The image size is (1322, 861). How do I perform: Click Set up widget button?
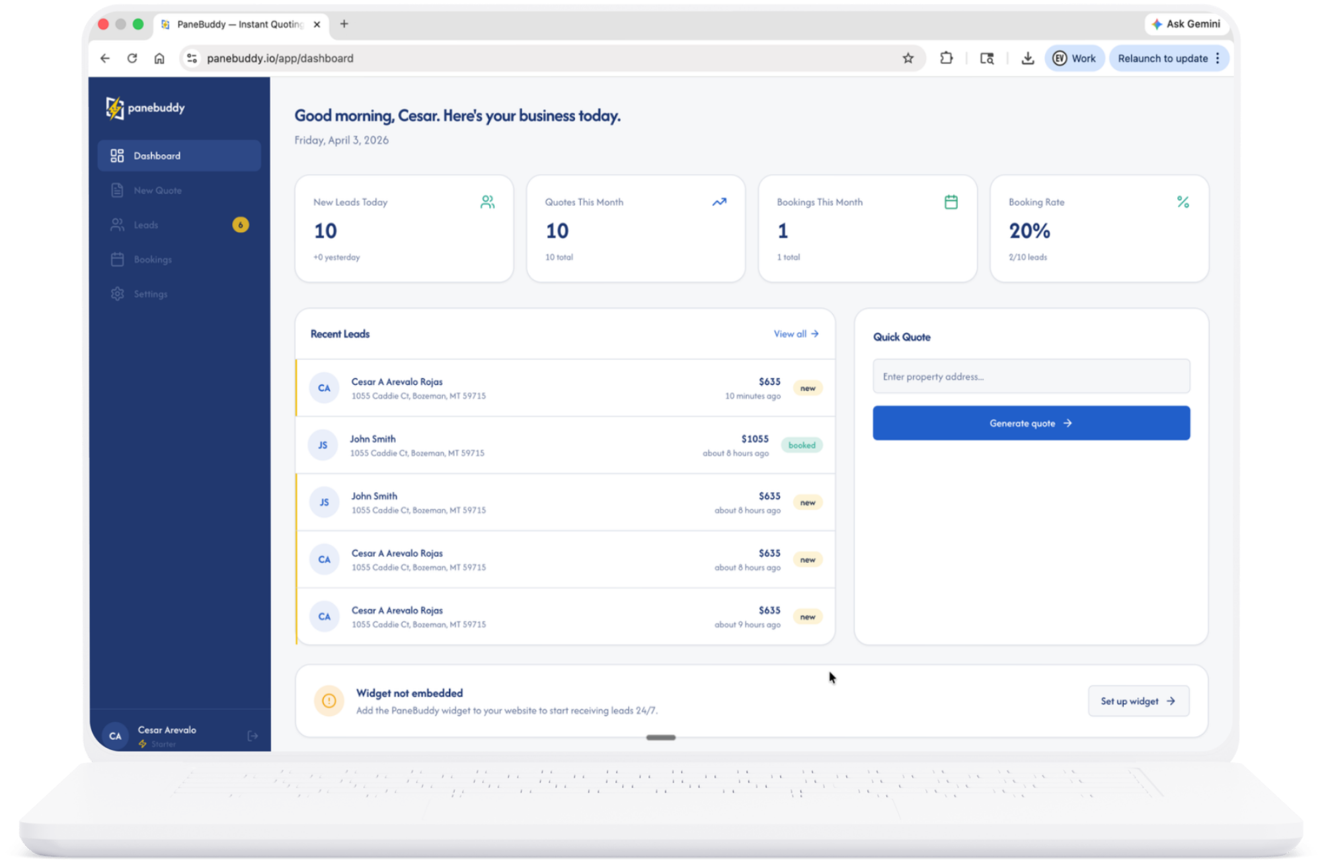1138,701
